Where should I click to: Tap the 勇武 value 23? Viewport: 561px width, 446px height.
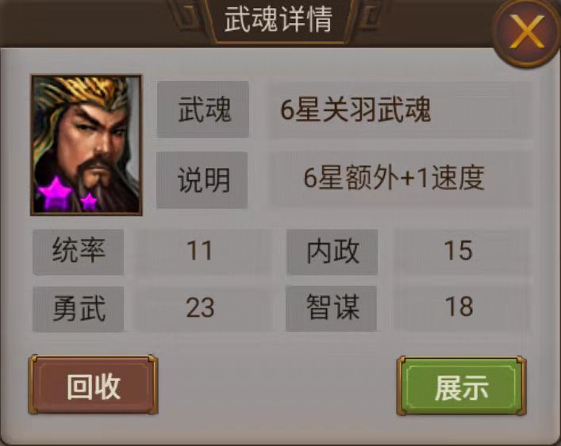200,308
